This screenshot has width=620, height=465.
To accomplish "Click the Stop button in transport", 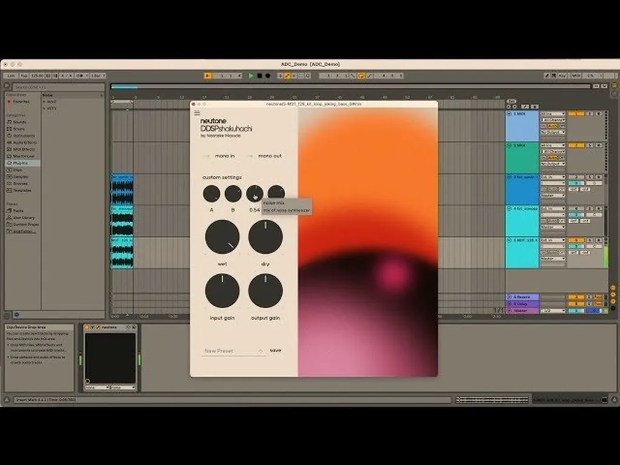I will pos(259,76).
